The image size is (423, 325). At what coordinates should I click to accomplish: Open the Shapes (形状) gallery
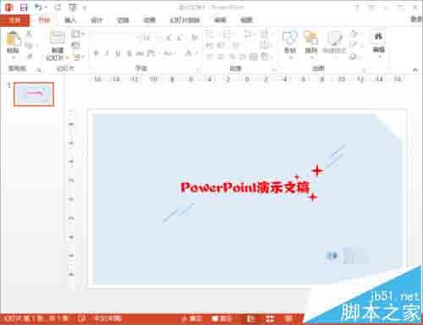coord(290,43)
